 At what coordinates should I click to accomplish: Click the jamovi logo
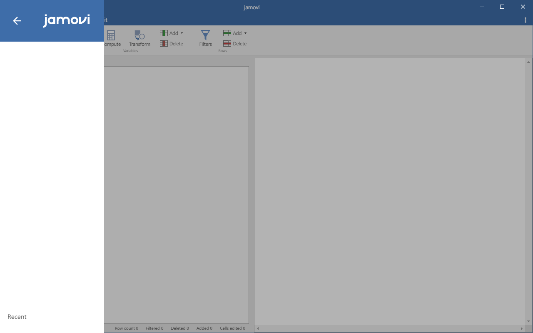[66, 20]
